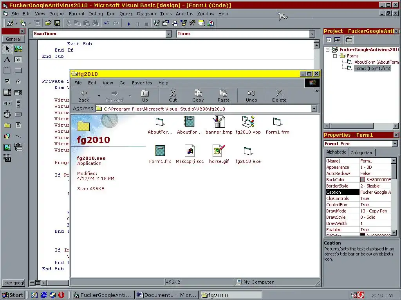Click the General toolbox tab button
This screenshot has width=401, height=300.
[x=13, y=39]
